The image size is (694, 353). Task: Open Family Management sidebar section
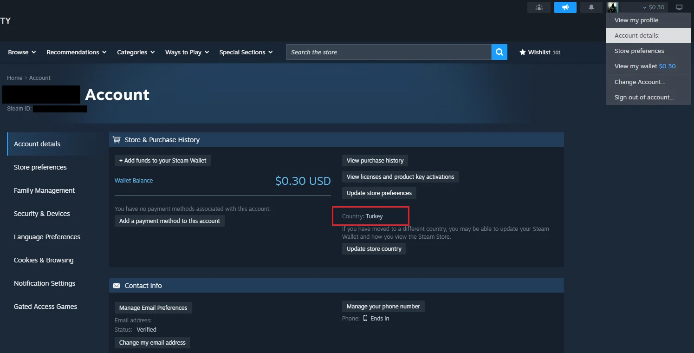44,190
